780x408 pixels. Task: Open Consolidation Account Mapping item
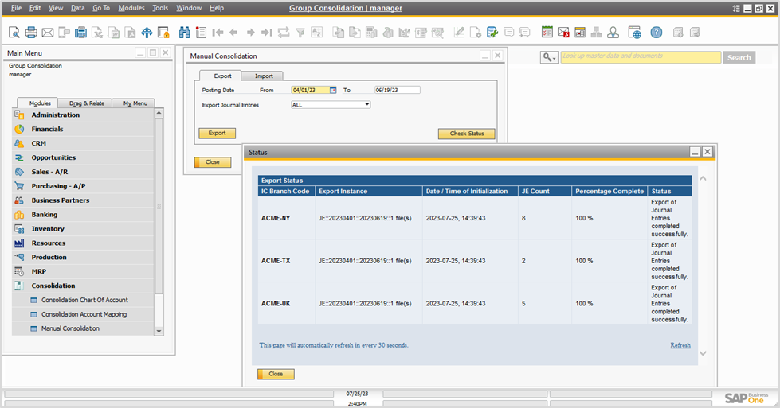(84, 314)
